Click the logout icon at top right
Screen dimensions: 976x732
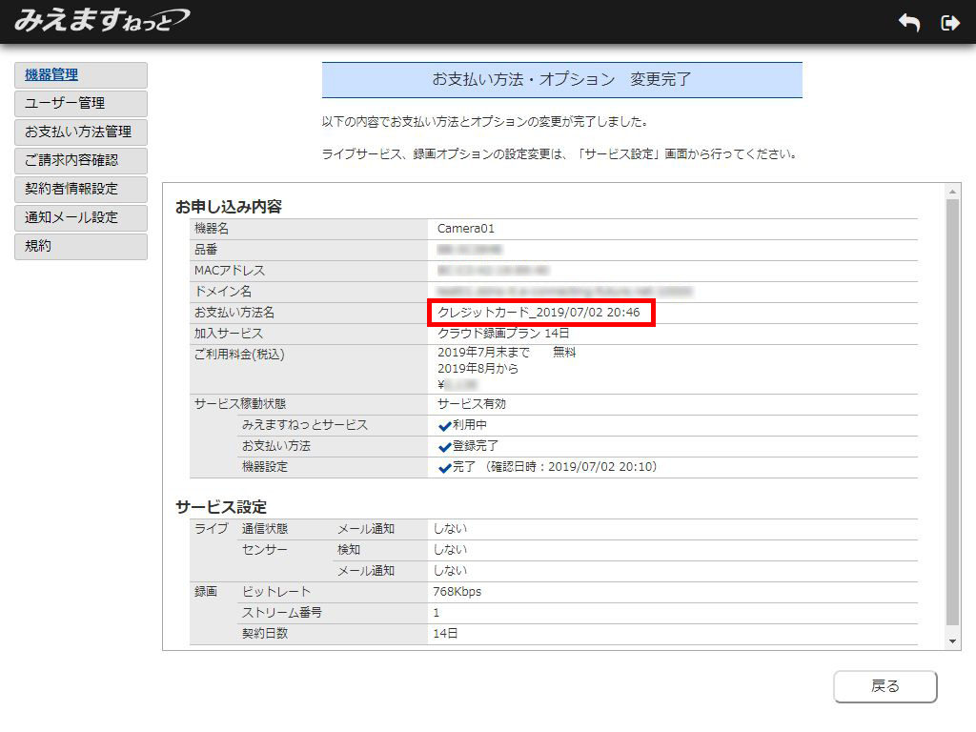tap(949, 23)
